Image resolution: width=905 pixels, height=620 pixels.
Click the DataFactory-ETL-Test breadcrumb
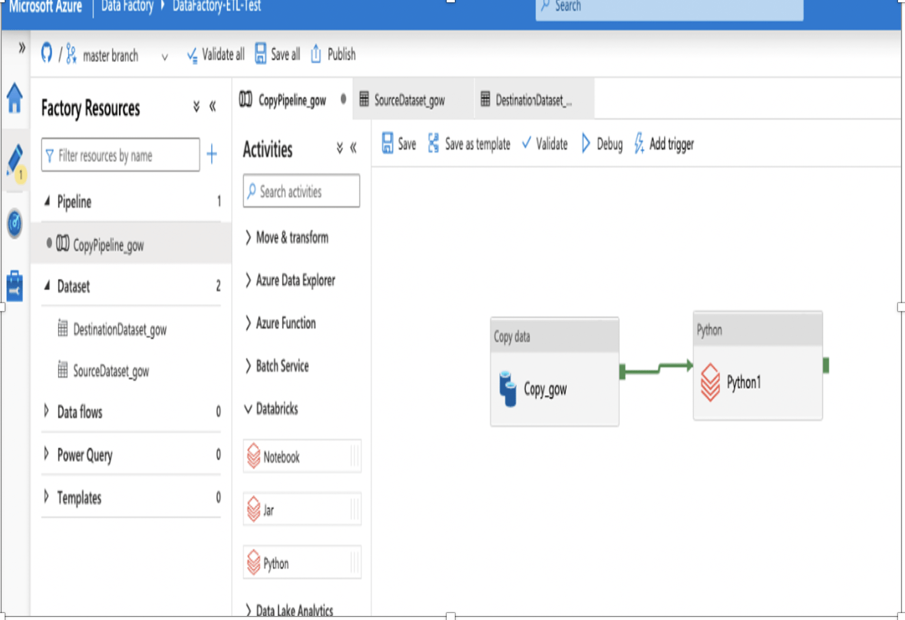[217, 6]
